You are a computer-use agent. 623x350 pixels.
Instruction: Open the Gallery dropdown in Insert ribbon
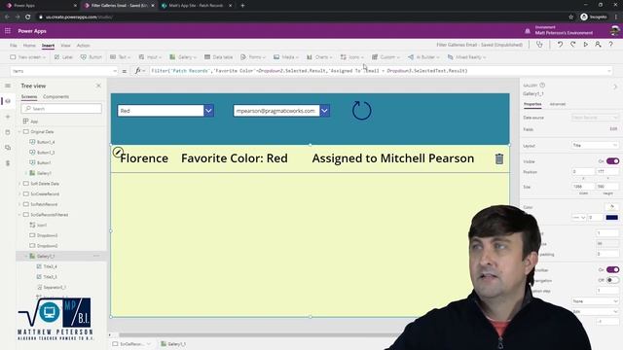[x=183, y=57]
